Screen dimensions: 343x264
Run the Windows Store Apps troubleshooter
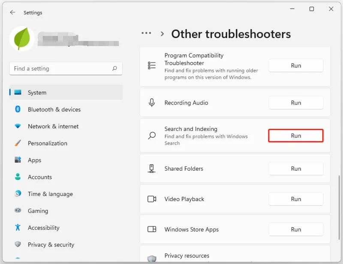296,229
